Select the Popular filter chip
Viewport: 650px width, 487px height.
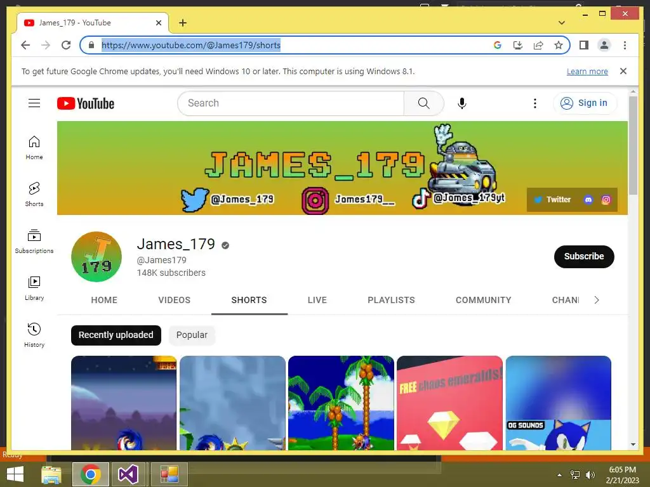[192, 335]
